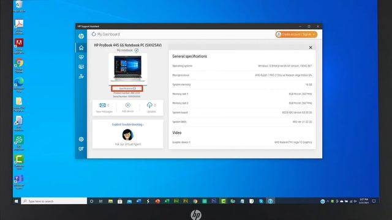This screenshot has width=392, height=220.
Task: Open Recycle Bin on the desktop
Action: (x=19, y=6)
